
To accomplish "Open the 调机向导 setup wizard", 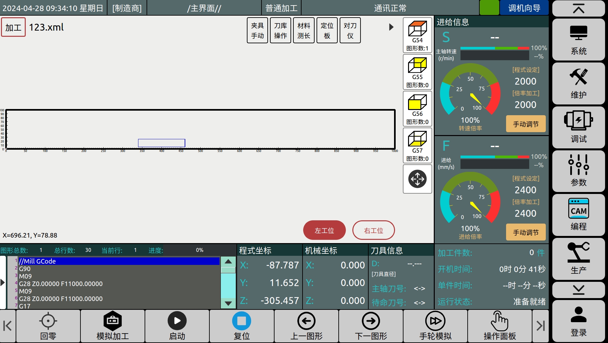I will 524,8.
